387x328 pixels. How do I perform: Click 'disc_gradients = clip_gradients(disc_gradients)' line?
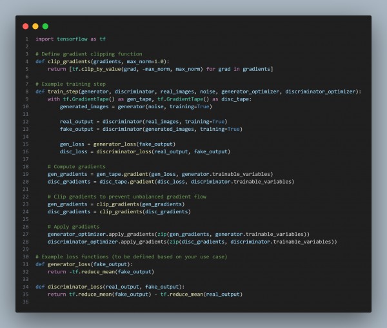(119, 211)
